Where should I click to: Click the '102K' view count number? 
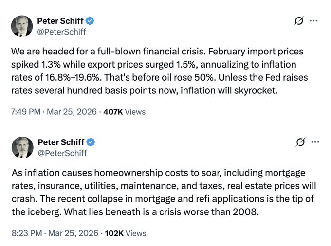(114, 233)
